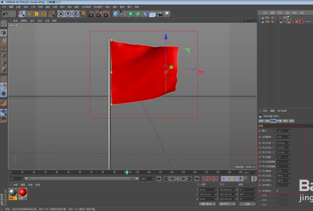313x211 pixels.
Task: Select the red material swatch
Action: [23, 192]
